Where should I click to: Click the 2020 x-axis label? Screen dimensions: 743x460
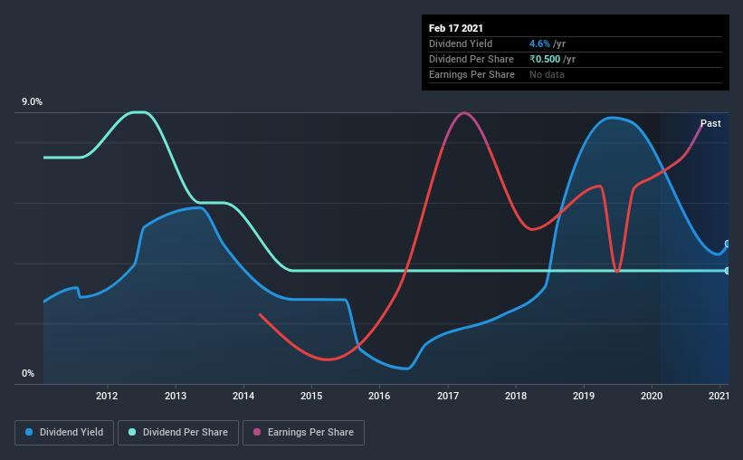pos(652,396)
